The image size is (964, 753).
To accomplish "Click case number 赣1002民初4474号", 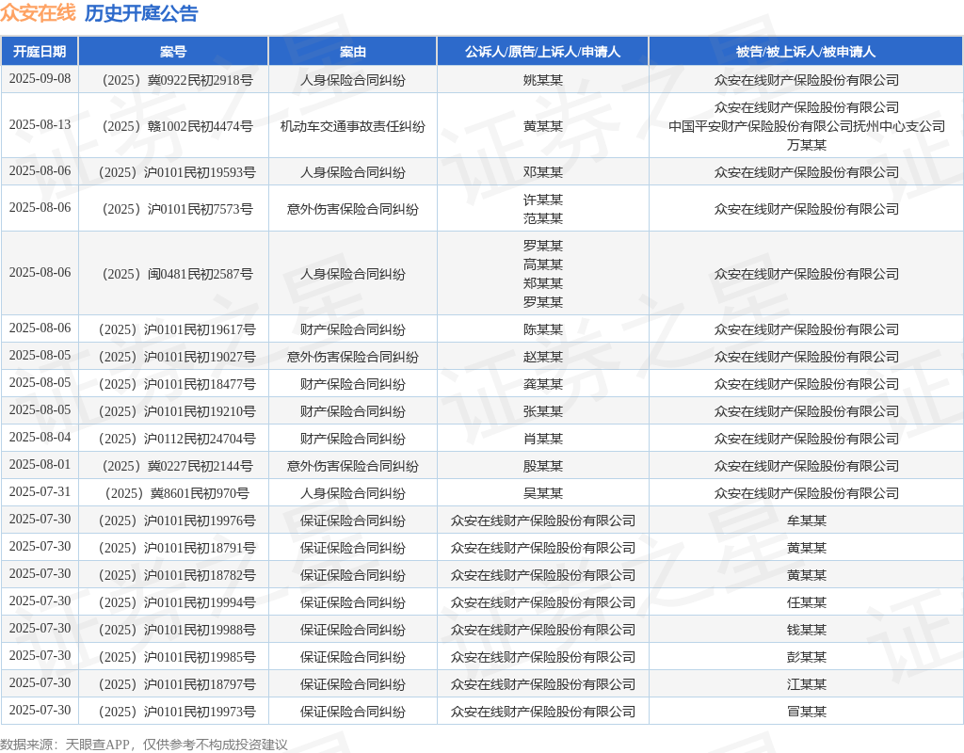I will [x=177, y=126].
